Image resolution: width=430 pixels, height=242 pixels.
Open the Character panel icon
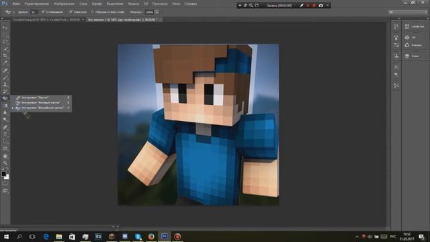coord(396,67)
